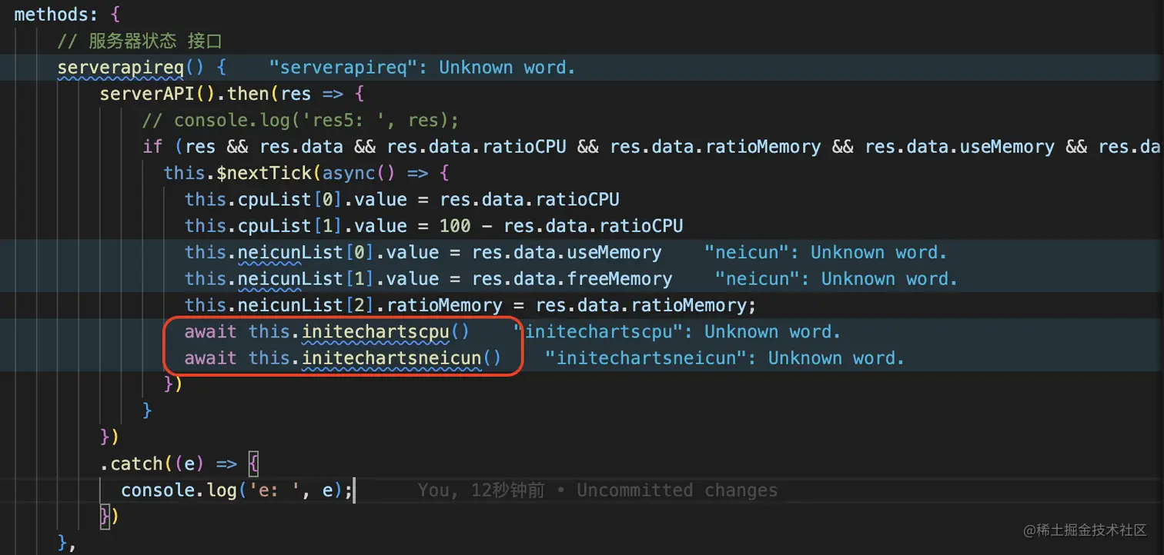Click the 'async' keyword
This screenshot has width=1164, height=555.
point(349,173)
